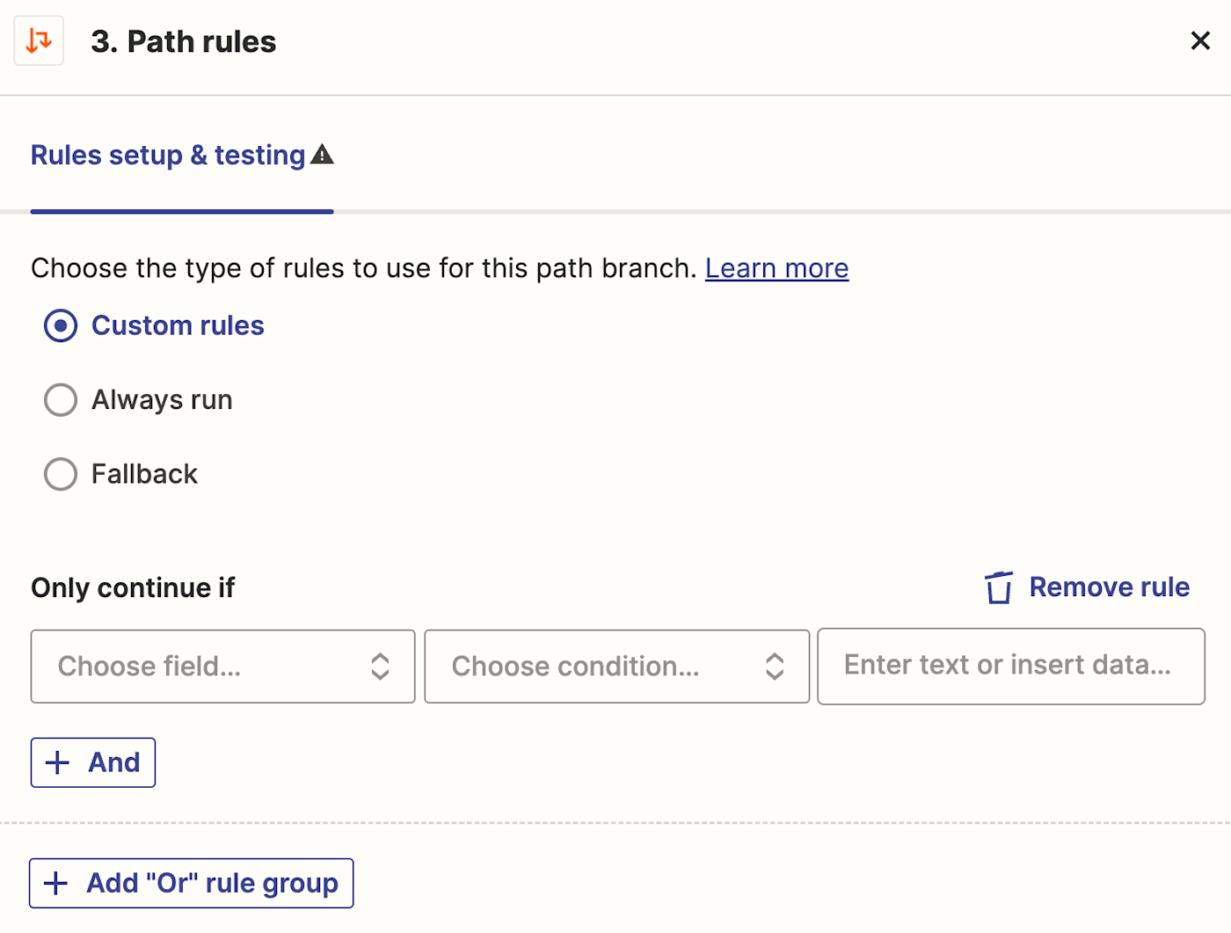Screen dimensions: 1231x933
Task: Choose the Fallback radio option
Action: 61,474
